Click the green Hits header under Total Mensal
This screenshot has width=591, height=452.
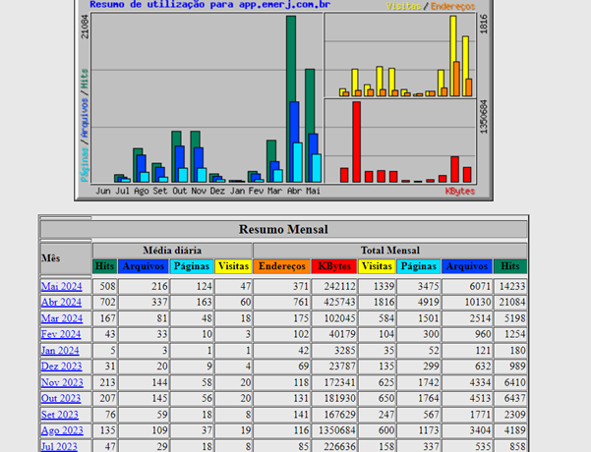pyautogui.click(x=510, y=266)
